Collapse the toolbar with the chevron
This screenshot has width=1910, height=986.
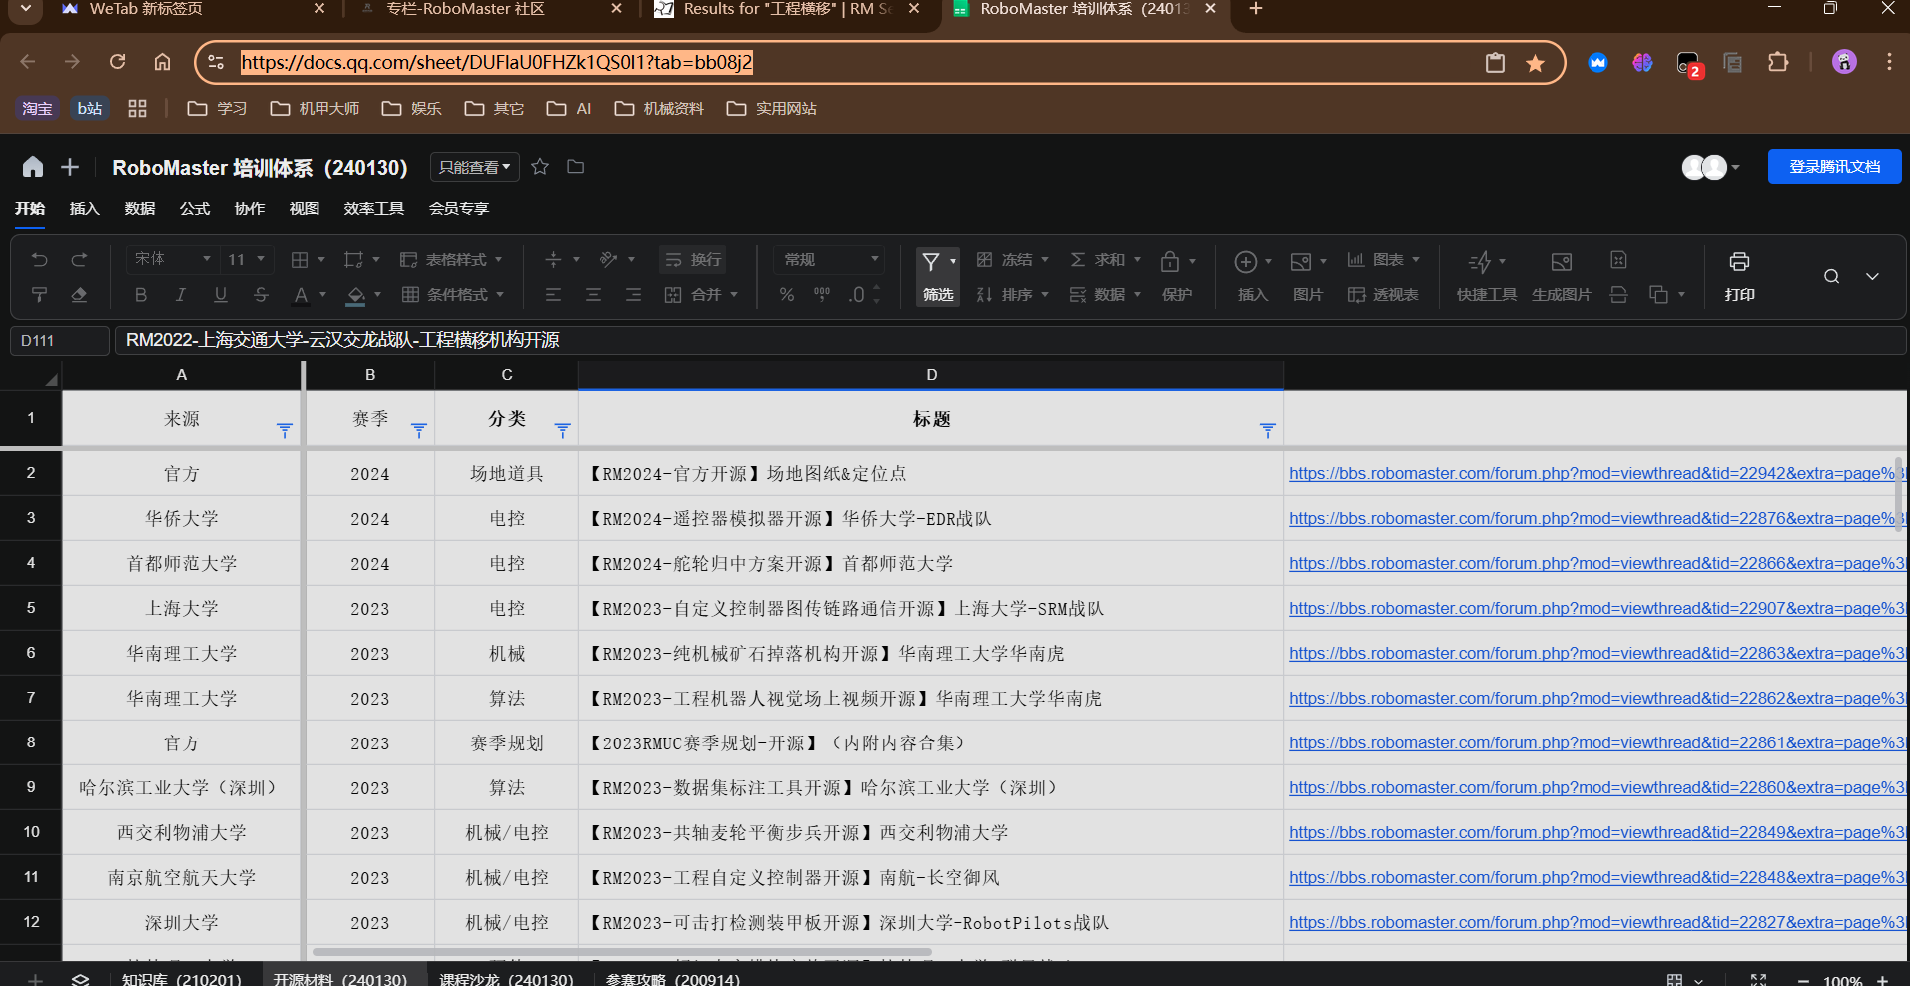click(1872, 277)
